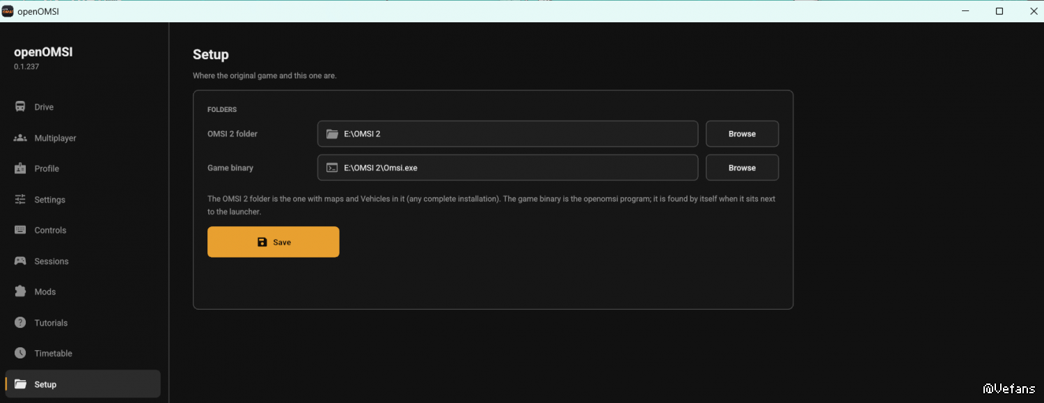Click the keyboard icon for Controls
This screenshot has height=403, width=1044.
[20, 230]
